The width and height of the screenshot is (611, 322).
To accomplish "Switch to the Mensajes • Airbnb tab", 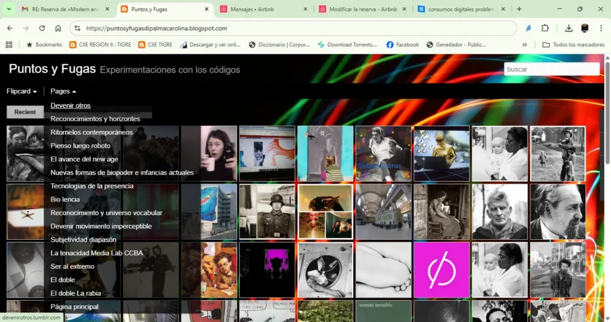I will point(261,10).
